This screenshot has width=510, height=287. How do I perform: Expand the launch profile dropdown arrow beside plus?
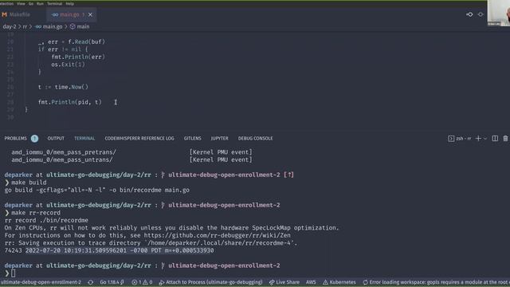click(485, 139)
